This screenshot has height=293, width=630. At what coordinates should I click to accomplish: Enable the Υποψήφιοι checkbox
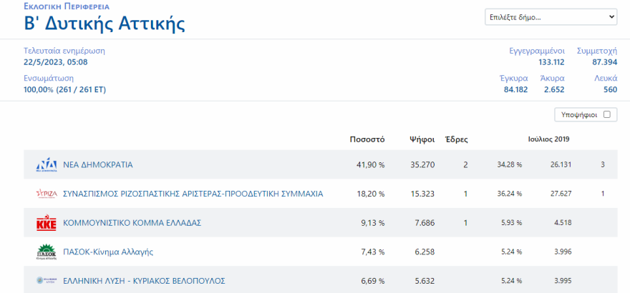[x=606, y=114]
